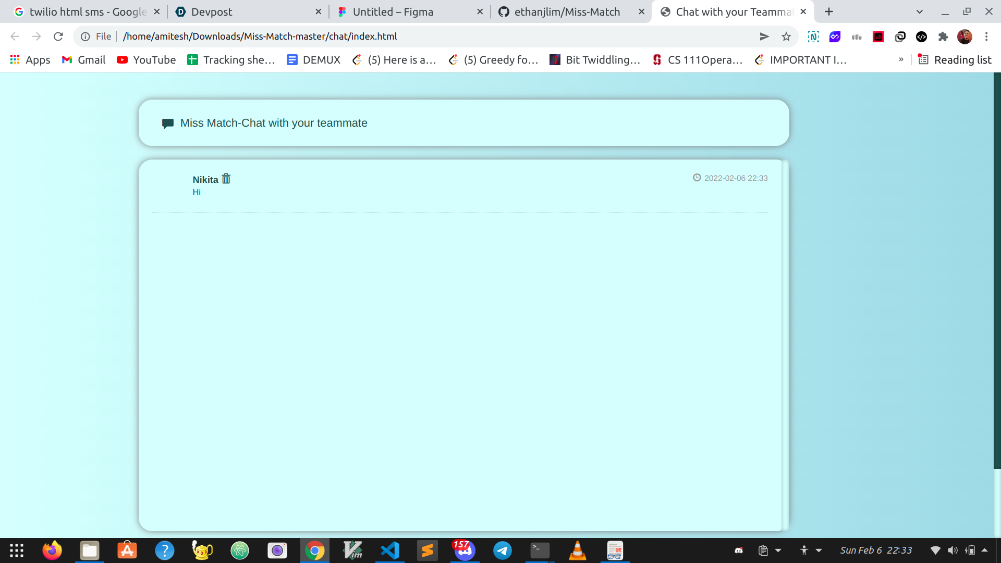
Task: Open Telegram from the taskbar
Action: tap(502, 550)
